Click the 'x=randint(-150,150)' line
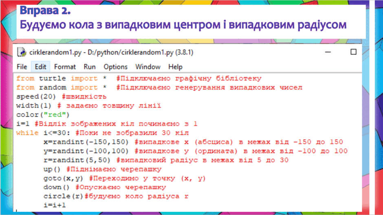This screenshot has width=383, height=215. (x=86, y=142)
